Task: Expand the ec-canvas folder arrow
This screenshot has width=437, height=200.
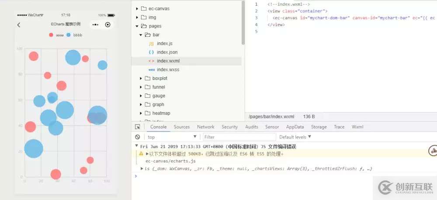Action: 137,9
